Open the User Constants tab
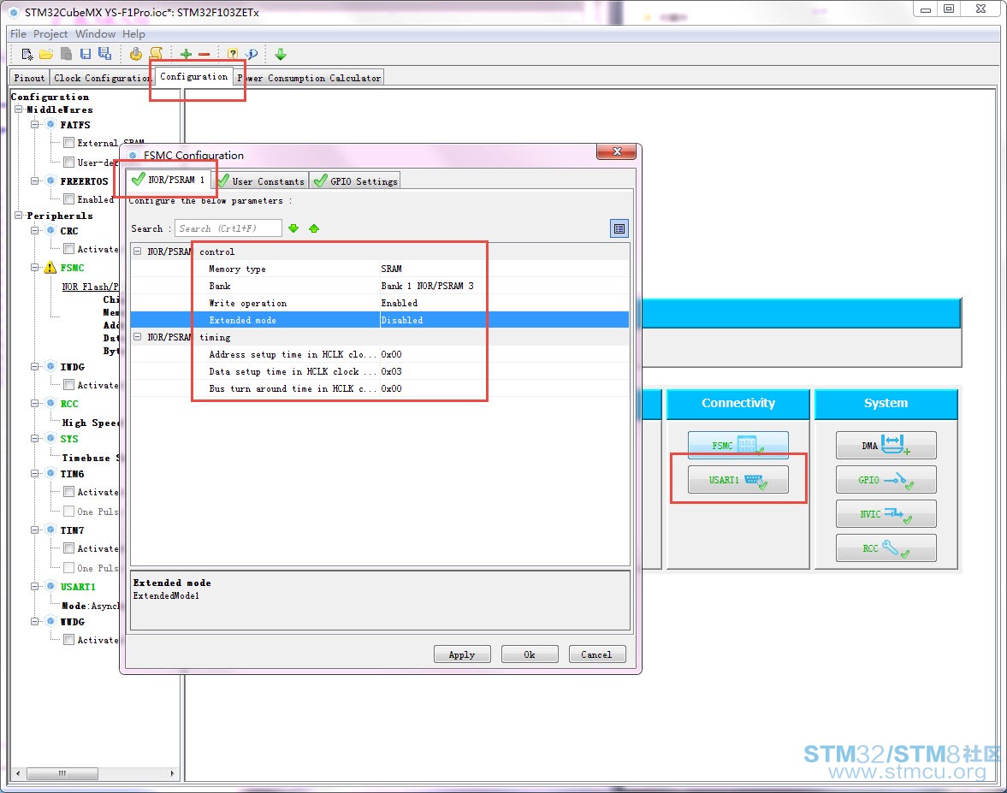The image size is (1007, 793). [262, 181]
